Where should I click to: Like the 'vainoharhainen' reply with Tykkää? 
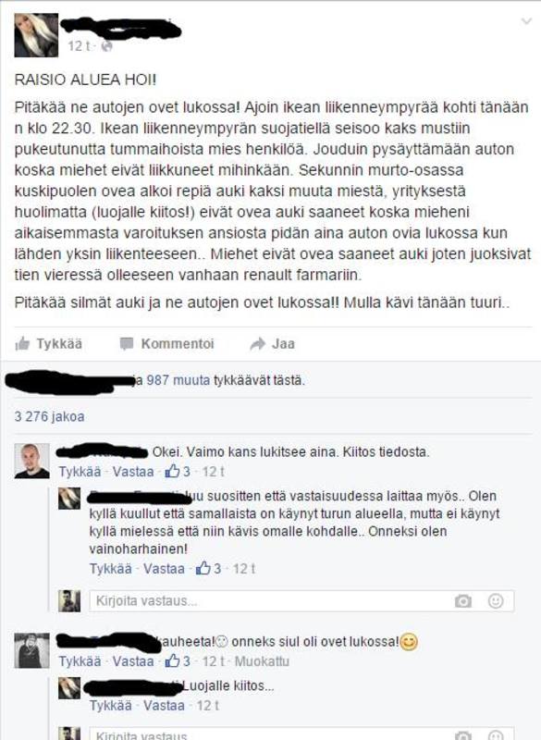pos(111,569)
